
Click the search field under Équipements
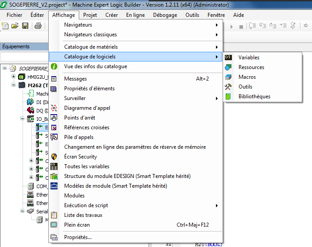pyautogui.click(x=24, y=57)
